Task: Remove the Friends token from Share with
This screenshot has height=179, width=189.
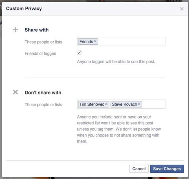Action: (95, 42)
